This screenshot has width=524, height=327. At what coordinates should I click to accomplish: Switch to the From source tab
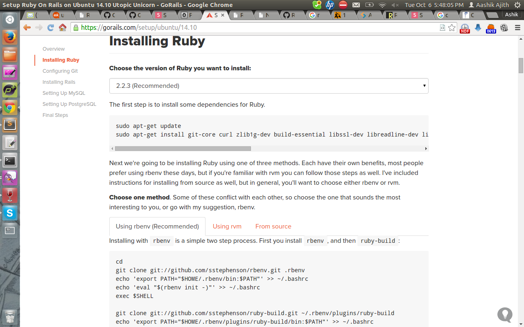click(273, 226)
